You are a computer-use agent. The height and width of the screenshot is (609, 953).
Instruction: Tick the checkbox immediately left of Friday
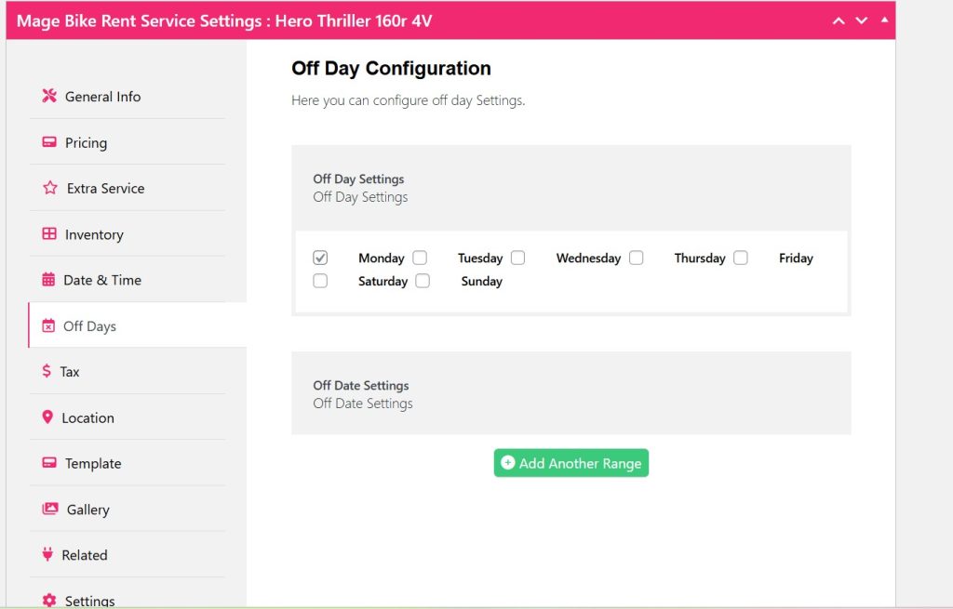click(x=740, y=258)
